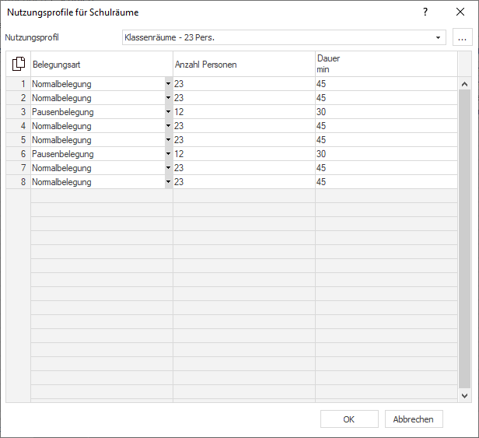
Task: Click Dauer value 45 in row 5
Action: tap(386, 140)
